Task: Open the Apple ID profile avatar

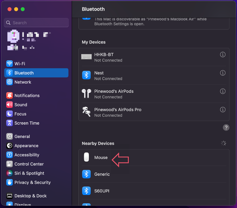Action: click(13, 36)
